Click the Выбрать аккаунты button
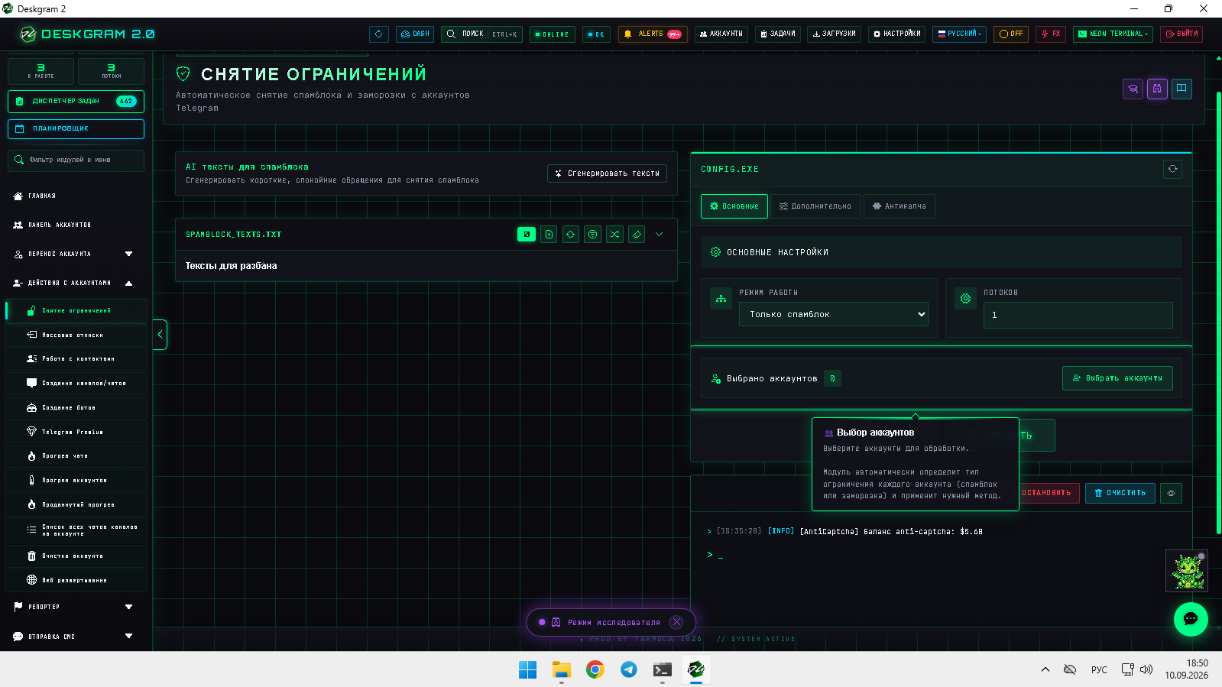This screenshot has height=687, width=1222. point(1117,378)
